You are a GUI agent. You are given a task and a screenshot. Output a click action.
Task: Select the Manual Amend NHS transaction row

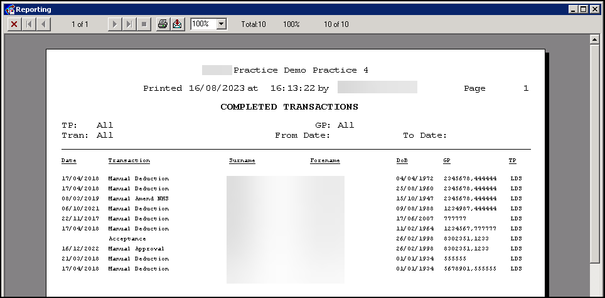[x=138, y=198]
